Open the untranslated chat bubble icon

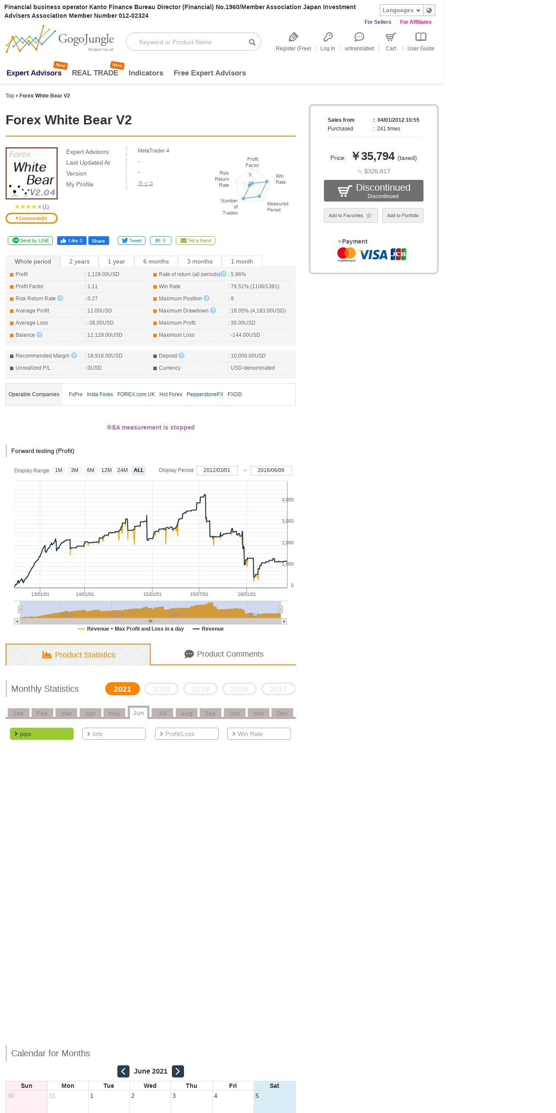click(x=359, y=37)
